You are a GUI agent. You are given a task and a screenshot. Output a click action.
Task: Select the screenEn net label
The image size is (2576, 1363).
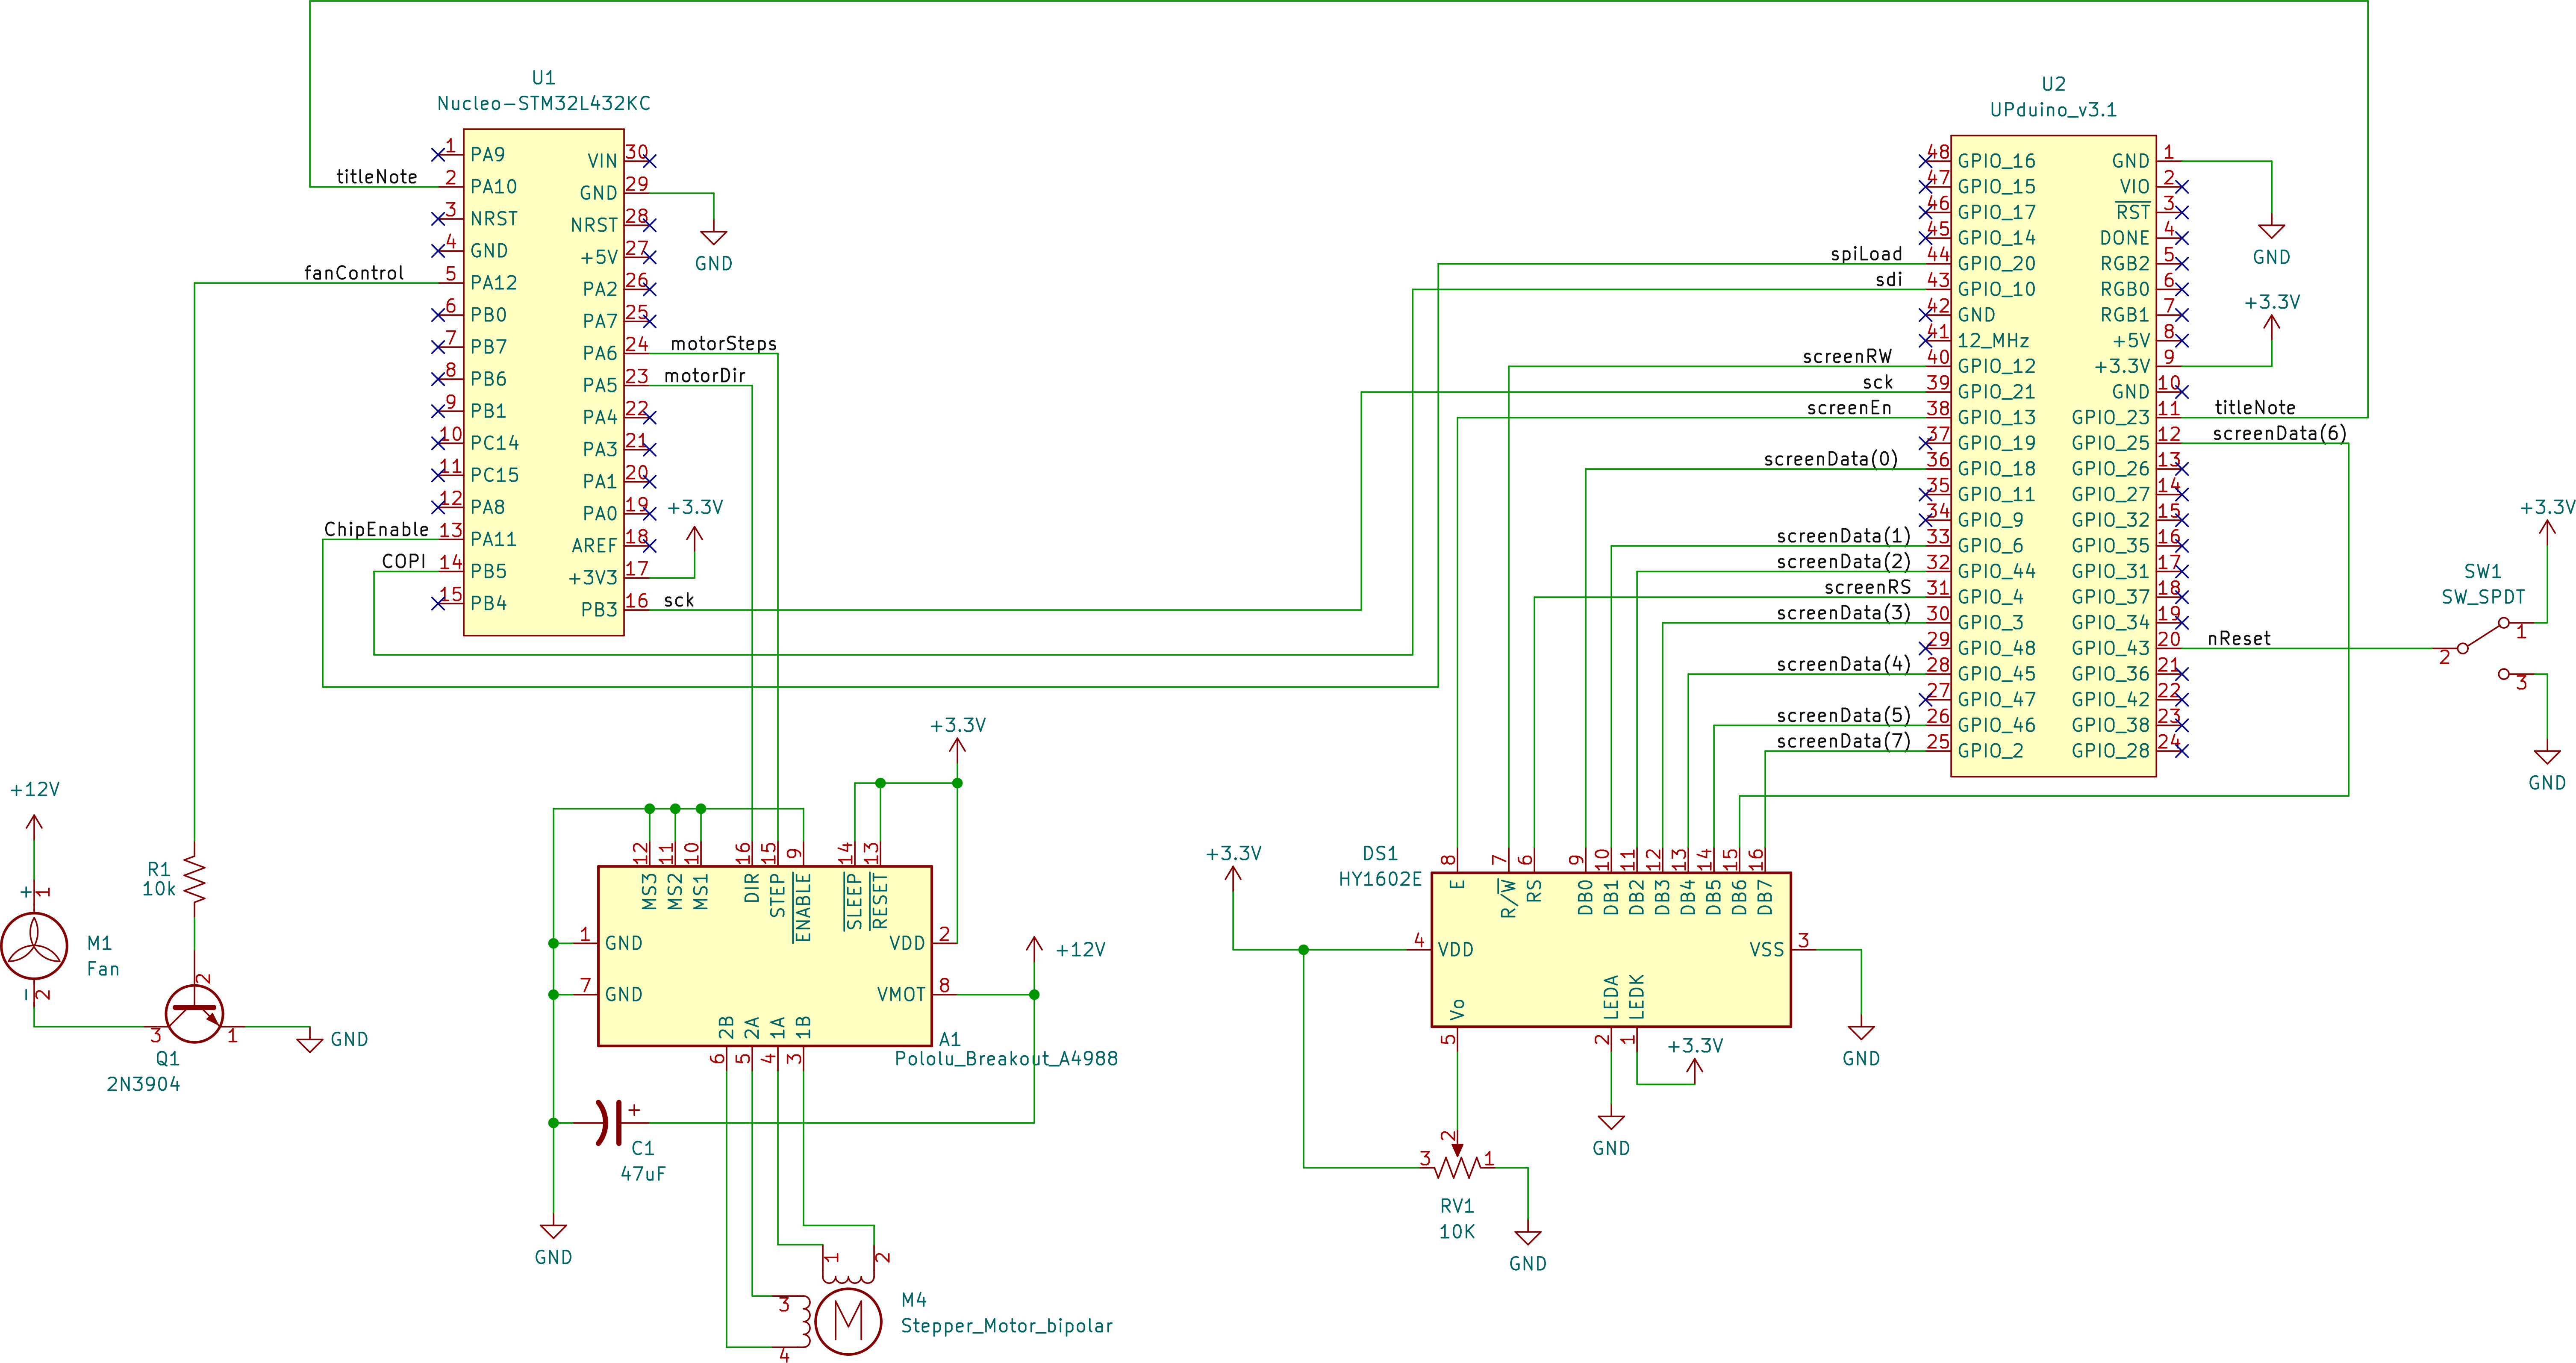click(1849, 408)
